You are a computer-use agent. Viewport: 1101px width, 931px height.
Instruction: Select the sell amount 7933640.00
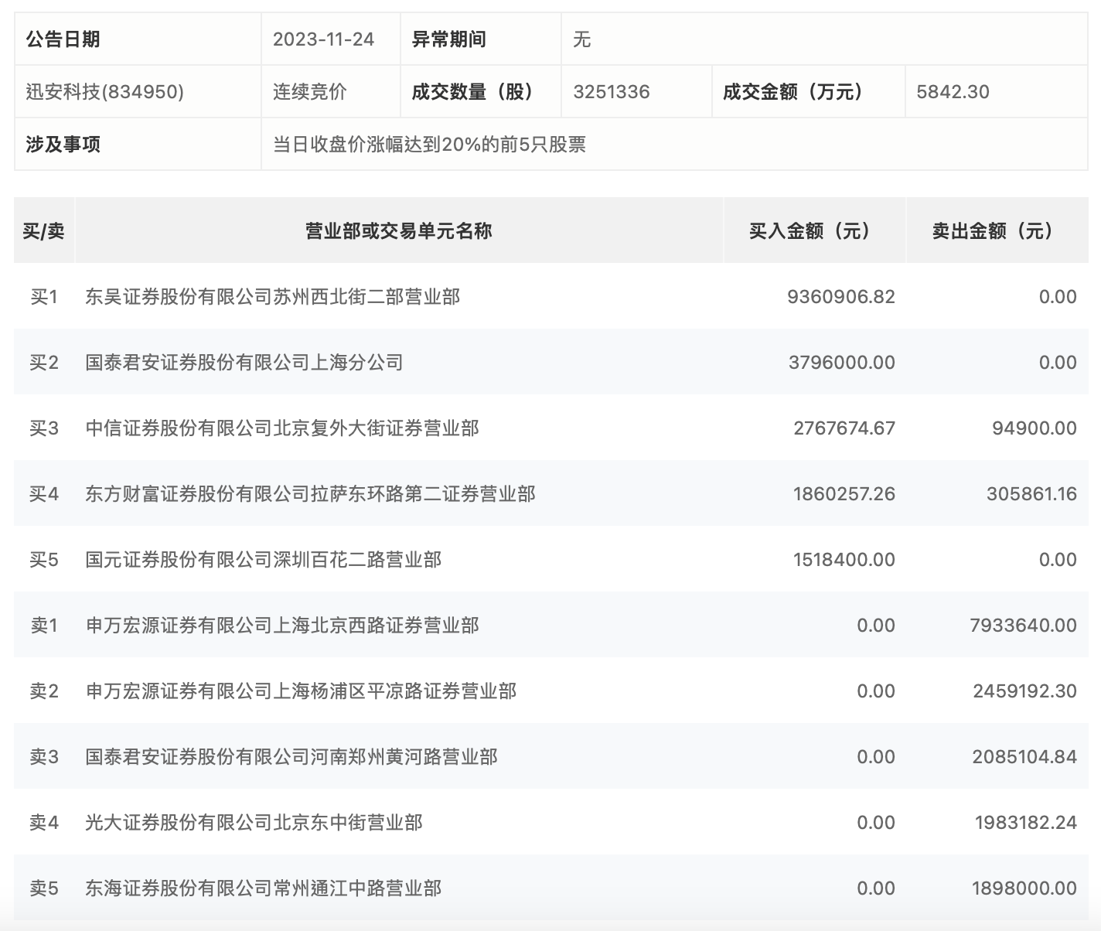[1024, 625]
